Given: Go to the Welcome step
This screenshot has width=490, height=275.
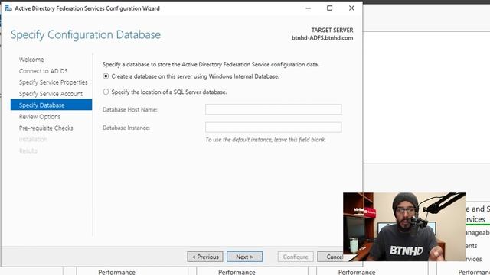Looking at the screenshot, I should click(x=31, y=60).
